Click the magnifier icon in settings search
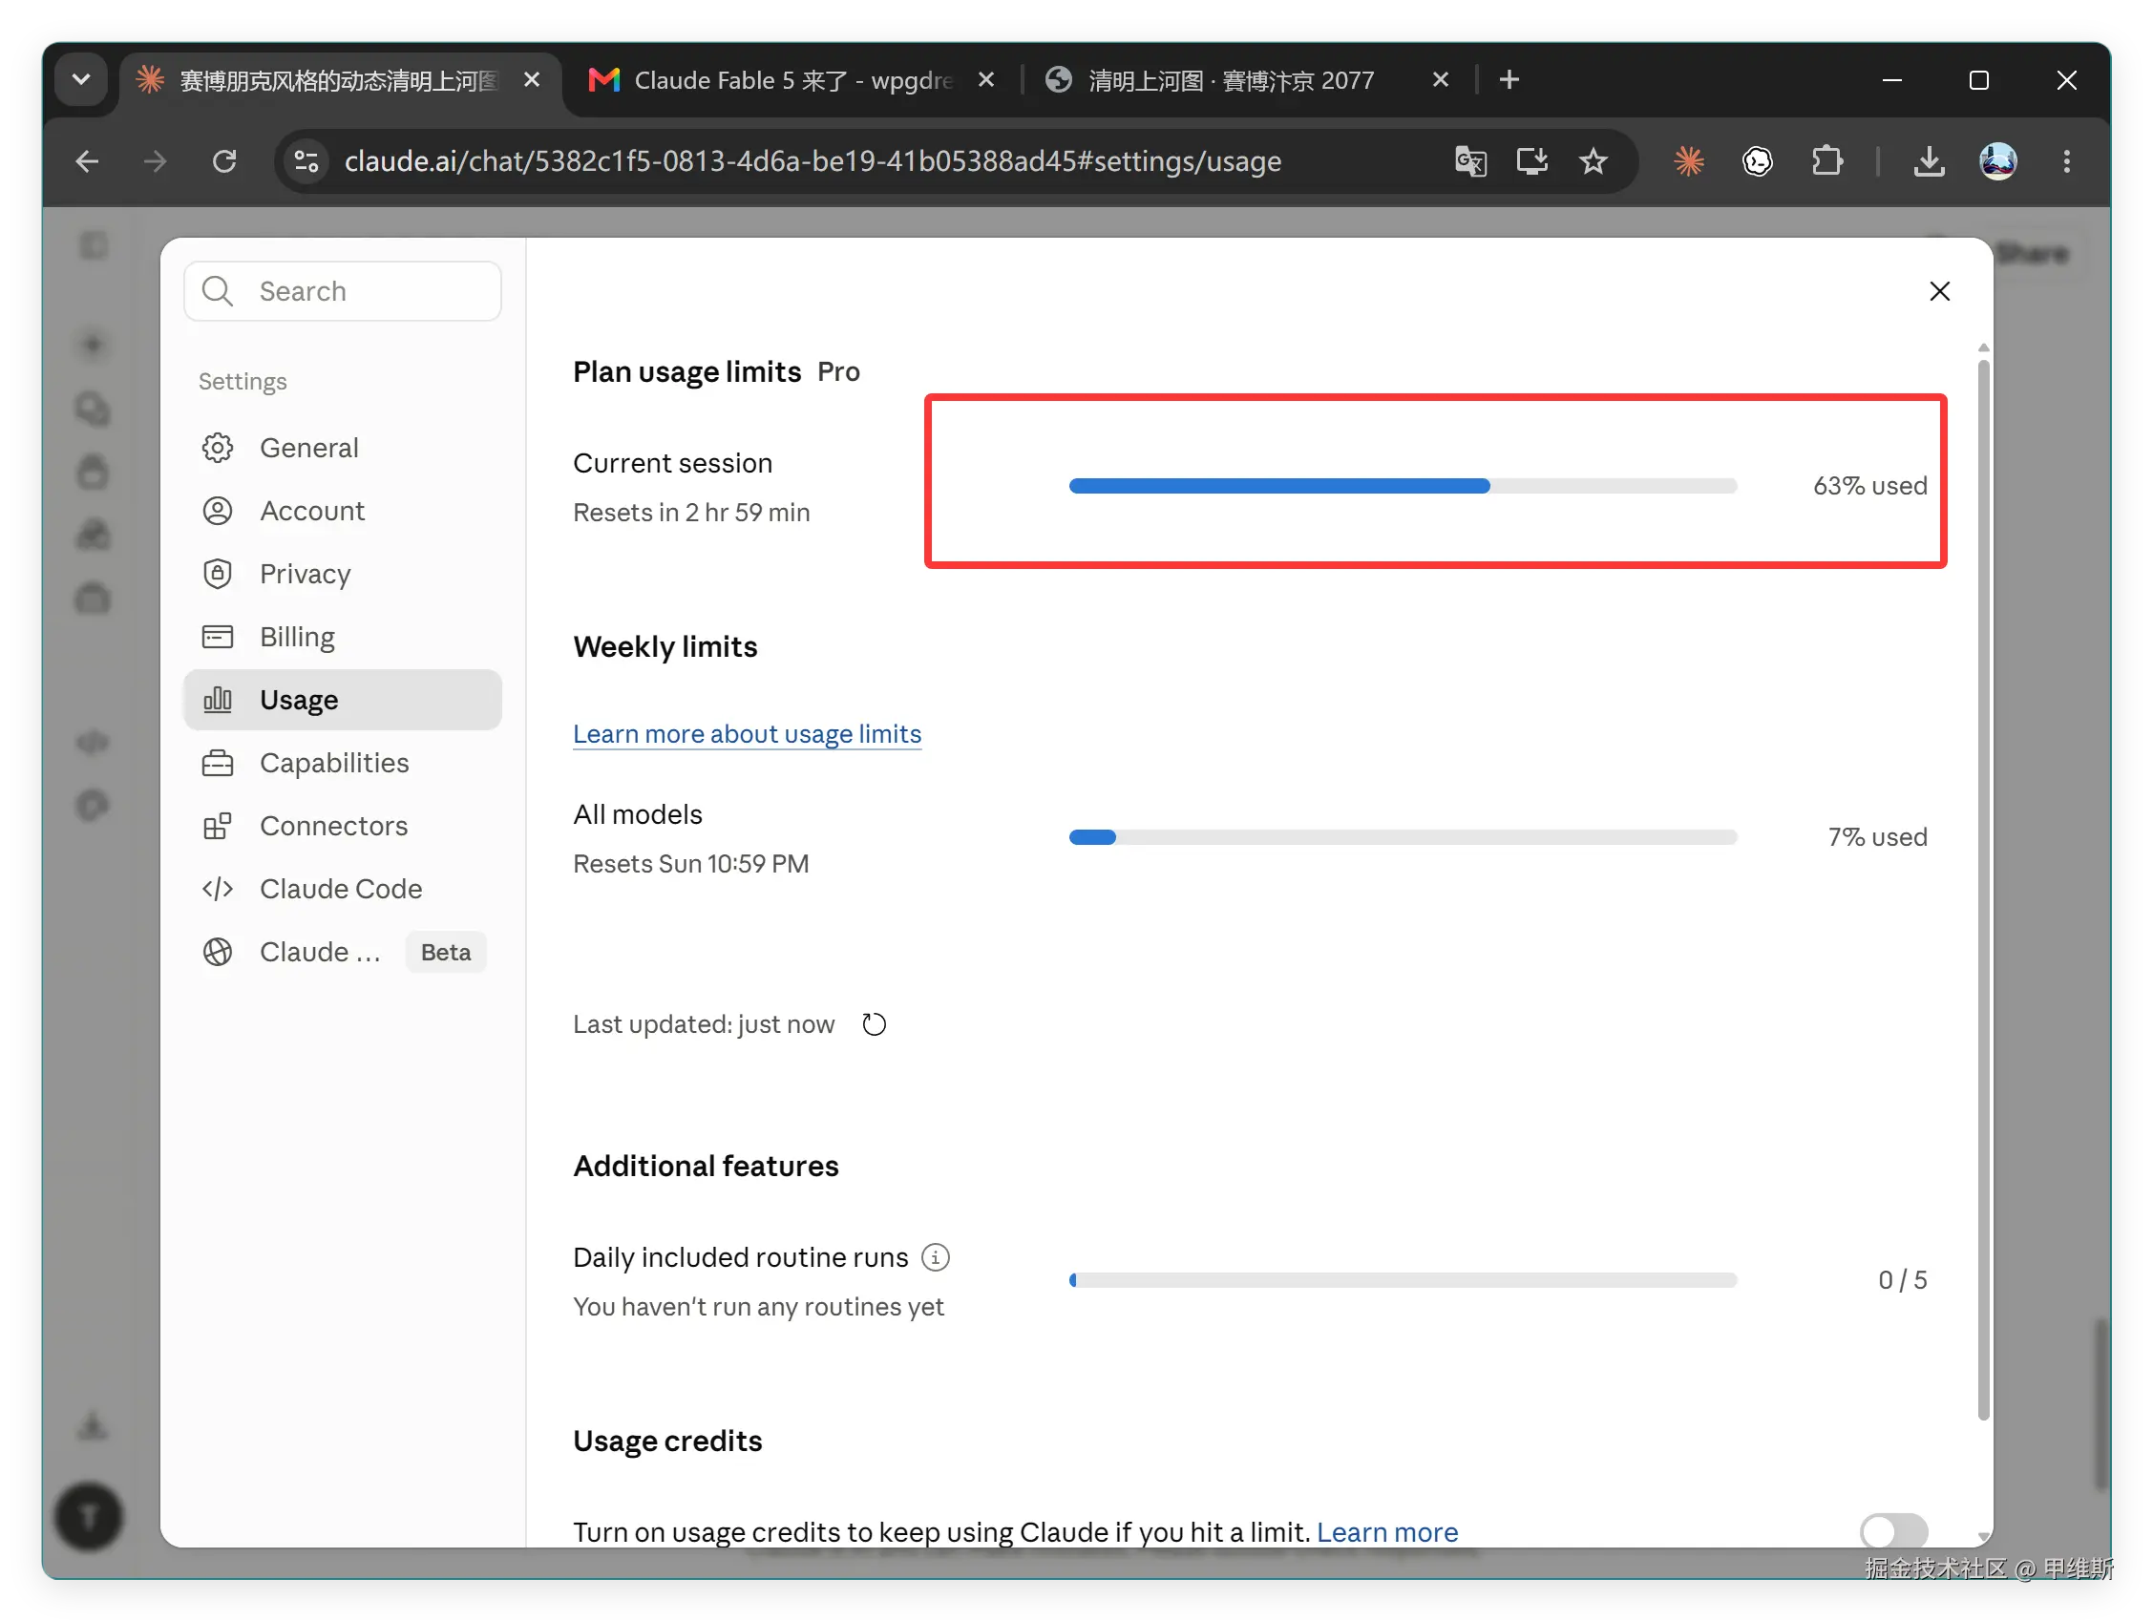Viewport: 2153px width, 1621px height. click(217, 291)
